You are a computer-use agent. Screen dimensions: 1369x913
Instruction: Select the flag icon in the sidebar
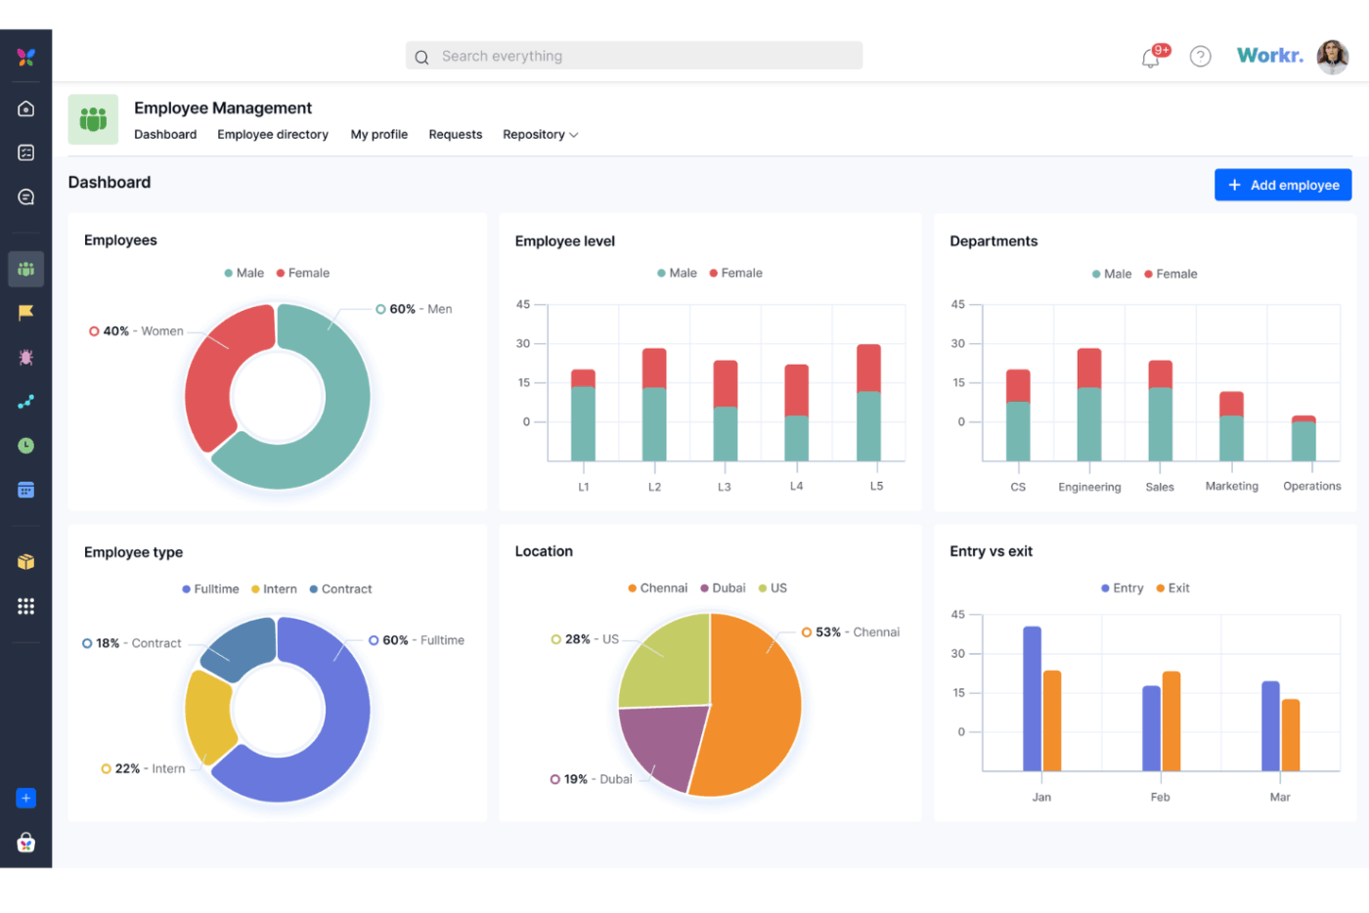(25, 313)
